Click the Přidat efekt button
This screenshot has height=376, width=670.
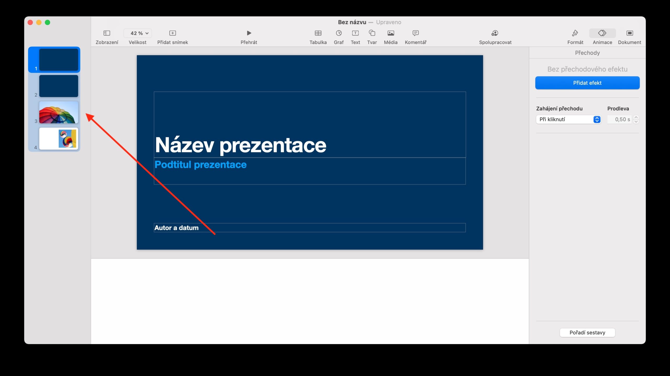[x=587, y=83]
